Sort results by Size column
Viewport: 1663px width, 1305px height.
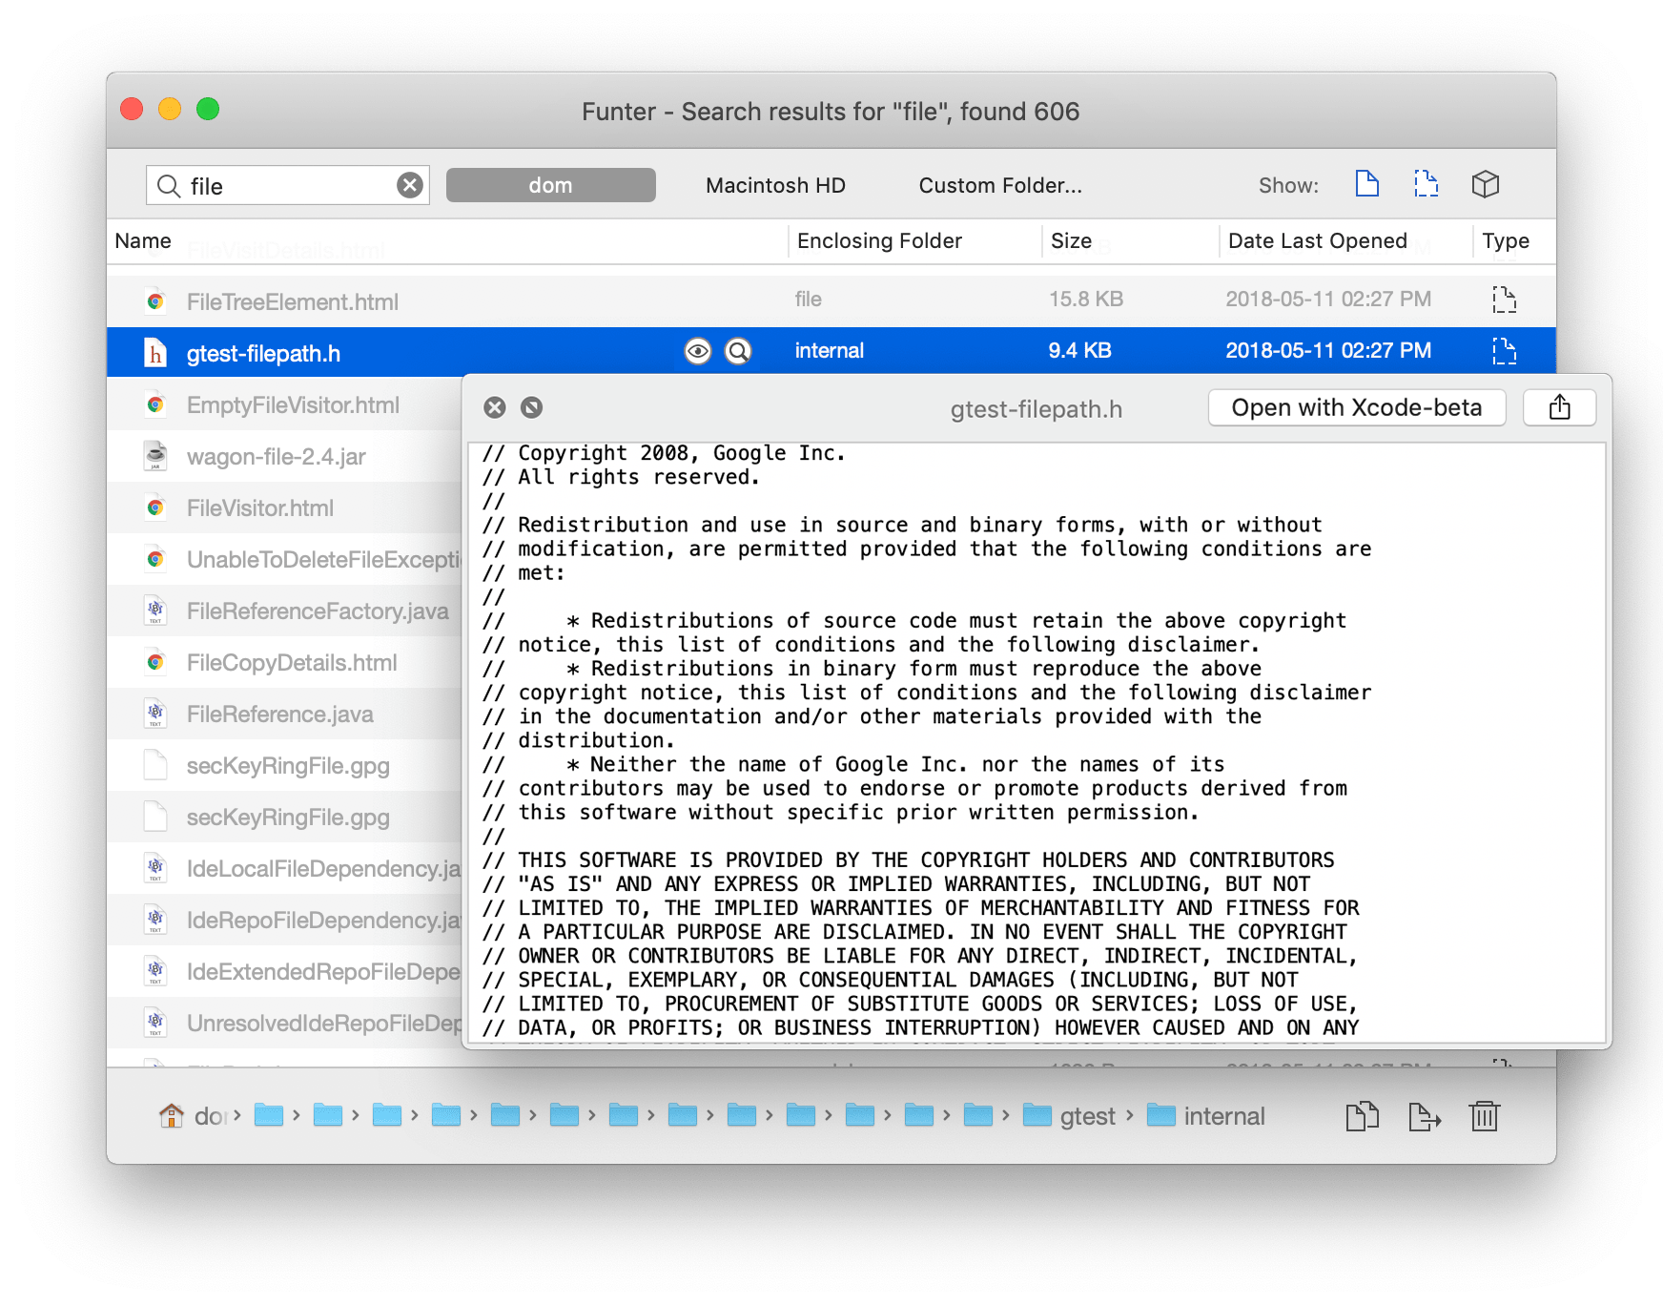point(1071,240)
